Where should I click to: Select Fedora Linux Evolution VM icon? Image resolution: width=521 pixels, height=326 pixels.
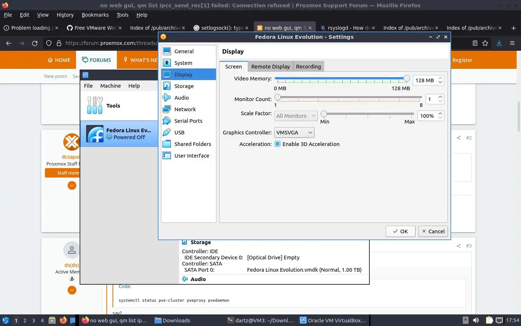click(x=95, y=134)
